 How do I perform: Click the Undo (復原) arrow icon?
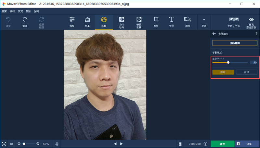click(x=8, y=19)
